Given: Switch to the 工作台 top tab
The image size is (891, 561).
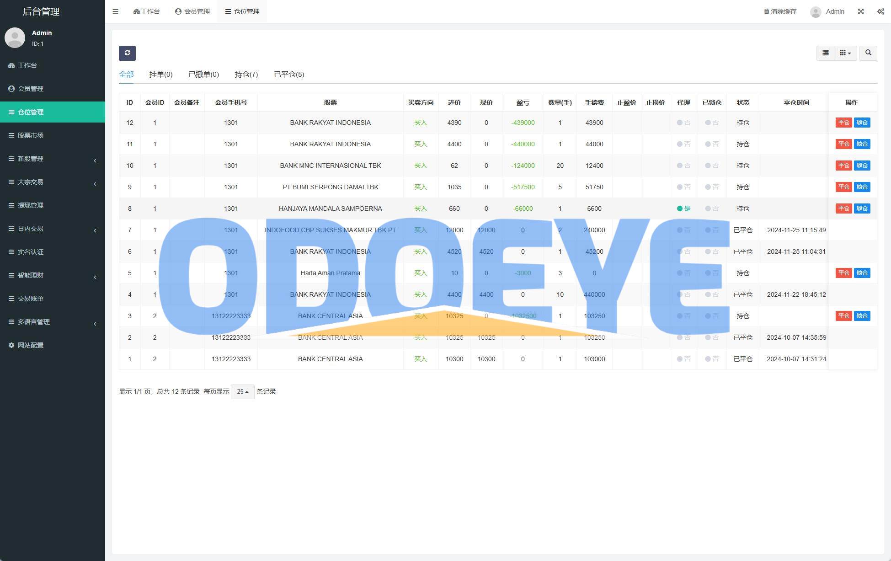Looking at the screenshot, I should pos(147,11).
